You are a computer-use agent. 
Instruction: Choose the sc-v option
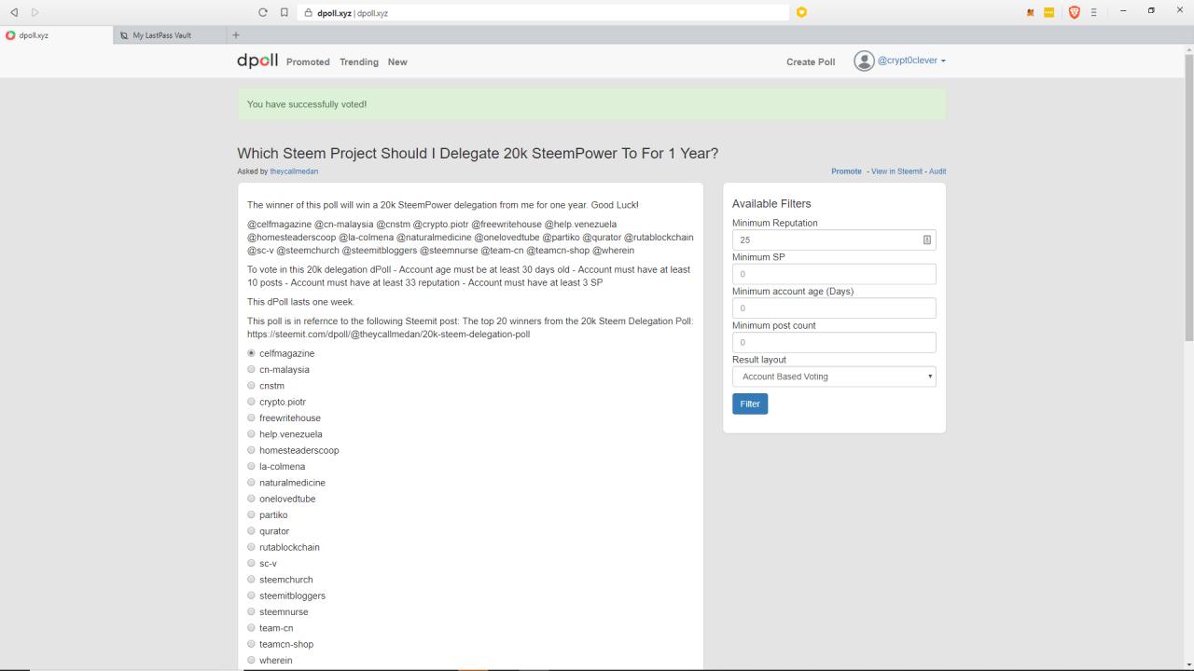click(251, 563)
